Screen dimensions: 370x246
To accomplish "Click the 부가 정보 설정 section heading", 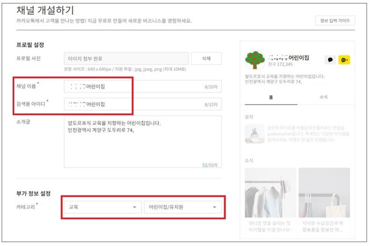I will [33, 193].
